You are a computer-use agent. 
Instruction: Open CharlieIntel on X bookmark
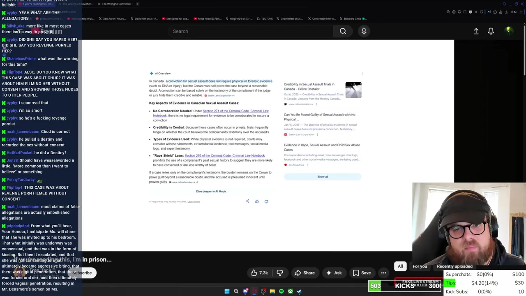click(x=289, y=18)
